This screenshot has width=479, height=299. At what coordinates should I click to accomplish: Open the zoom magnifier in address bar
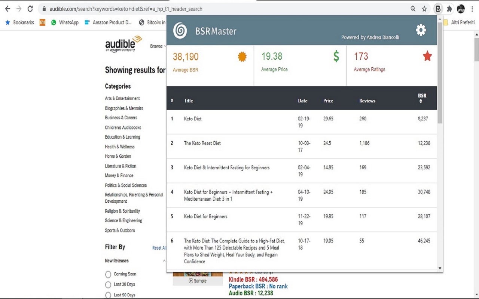pos(413,9)
